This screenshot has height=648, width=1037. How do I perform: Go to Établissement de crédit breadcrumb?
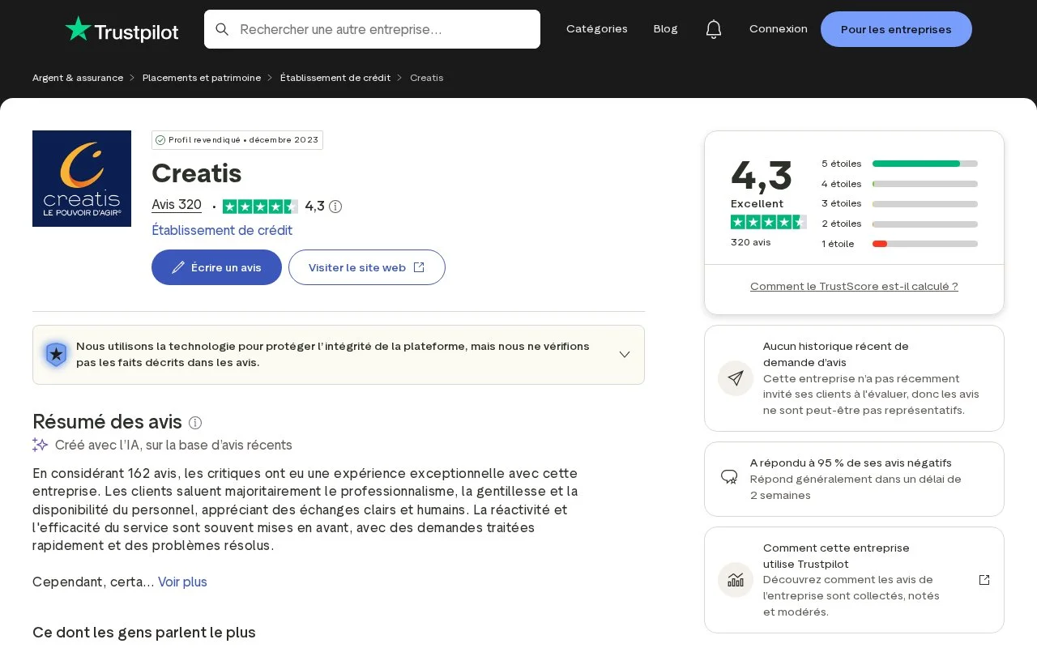click(x=335, y=78)
